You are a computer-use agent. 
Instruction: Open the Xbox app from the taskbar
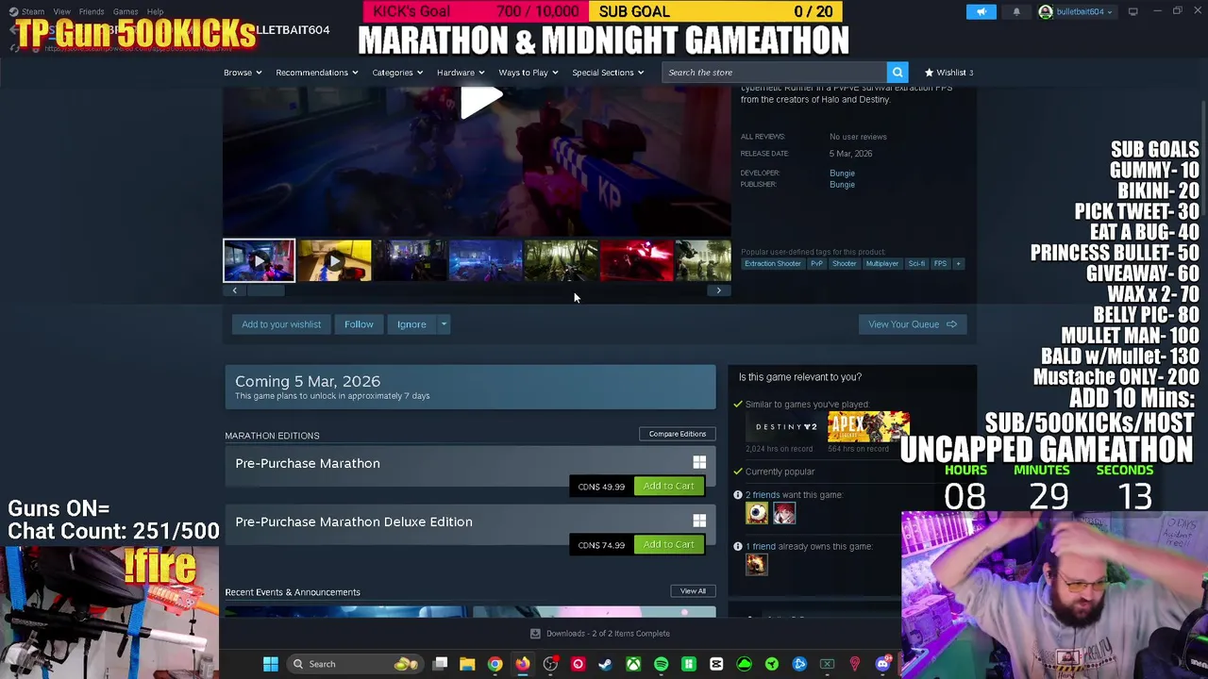[x=633, y=664]
